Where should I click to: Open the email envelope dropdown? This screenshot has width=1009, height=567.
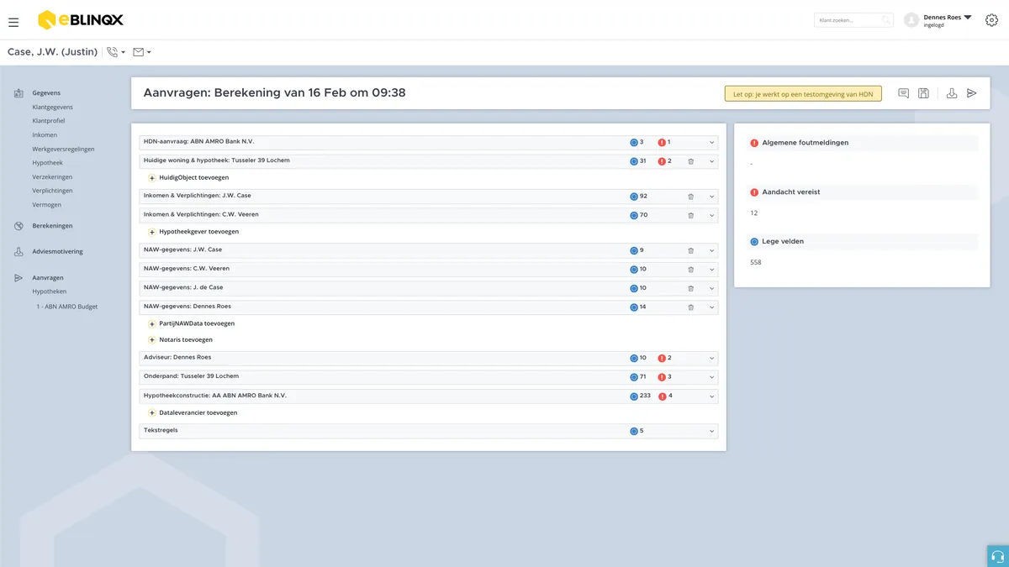tap(142, 52)
